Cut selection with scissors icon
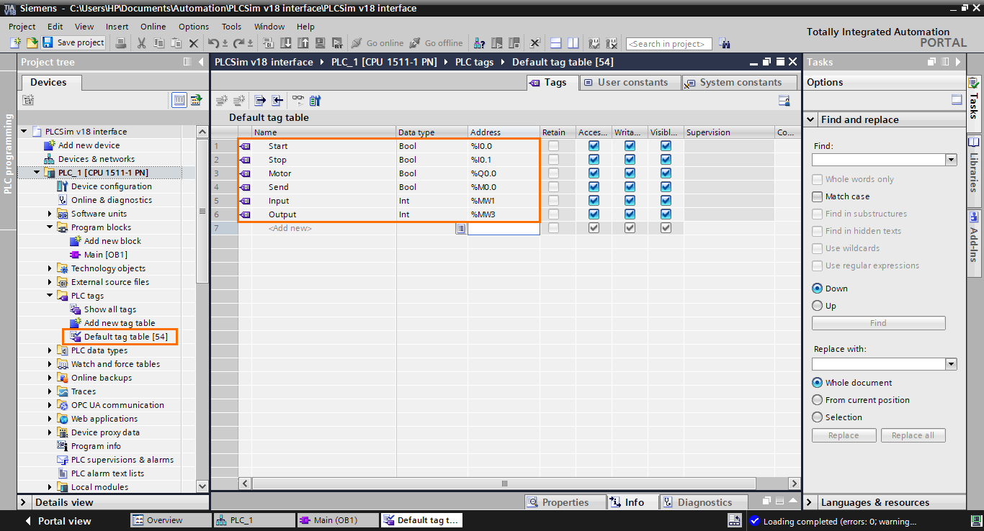 point(141,43)
